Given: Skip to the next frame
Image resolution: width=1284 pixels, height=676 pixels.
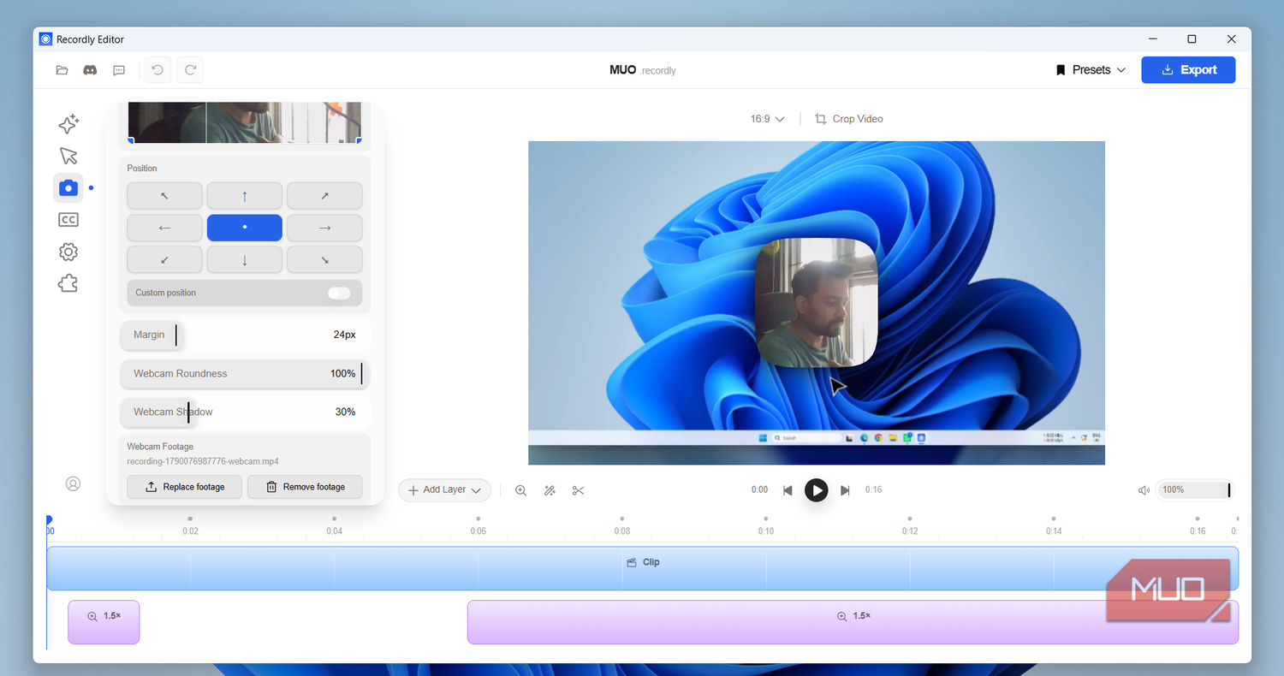Looking at the screenshot, I should [x=845, y=490].
